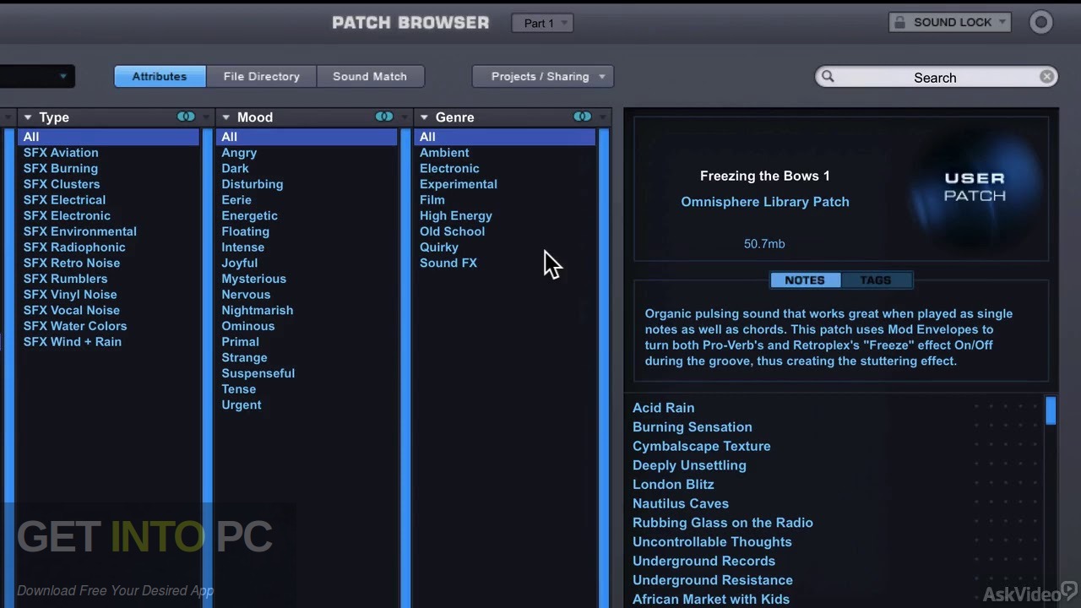The image size is (1081, 608).
Task: Choose the Angry mood
Action: 239,153
